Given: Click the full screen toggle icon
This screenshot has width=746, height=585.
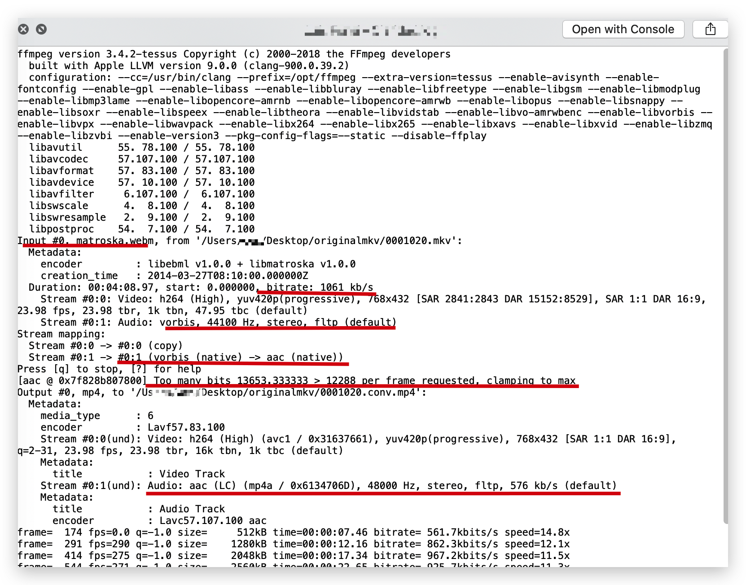Looking at the screenshot, I should point(41,30).
